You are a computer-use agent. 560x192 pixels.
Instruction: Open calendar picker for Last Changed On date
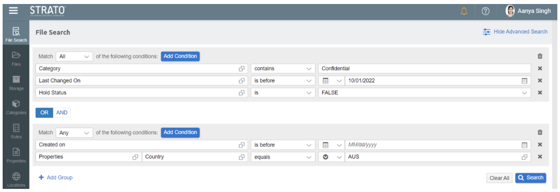pyautogui.click(x=524, y=80)
